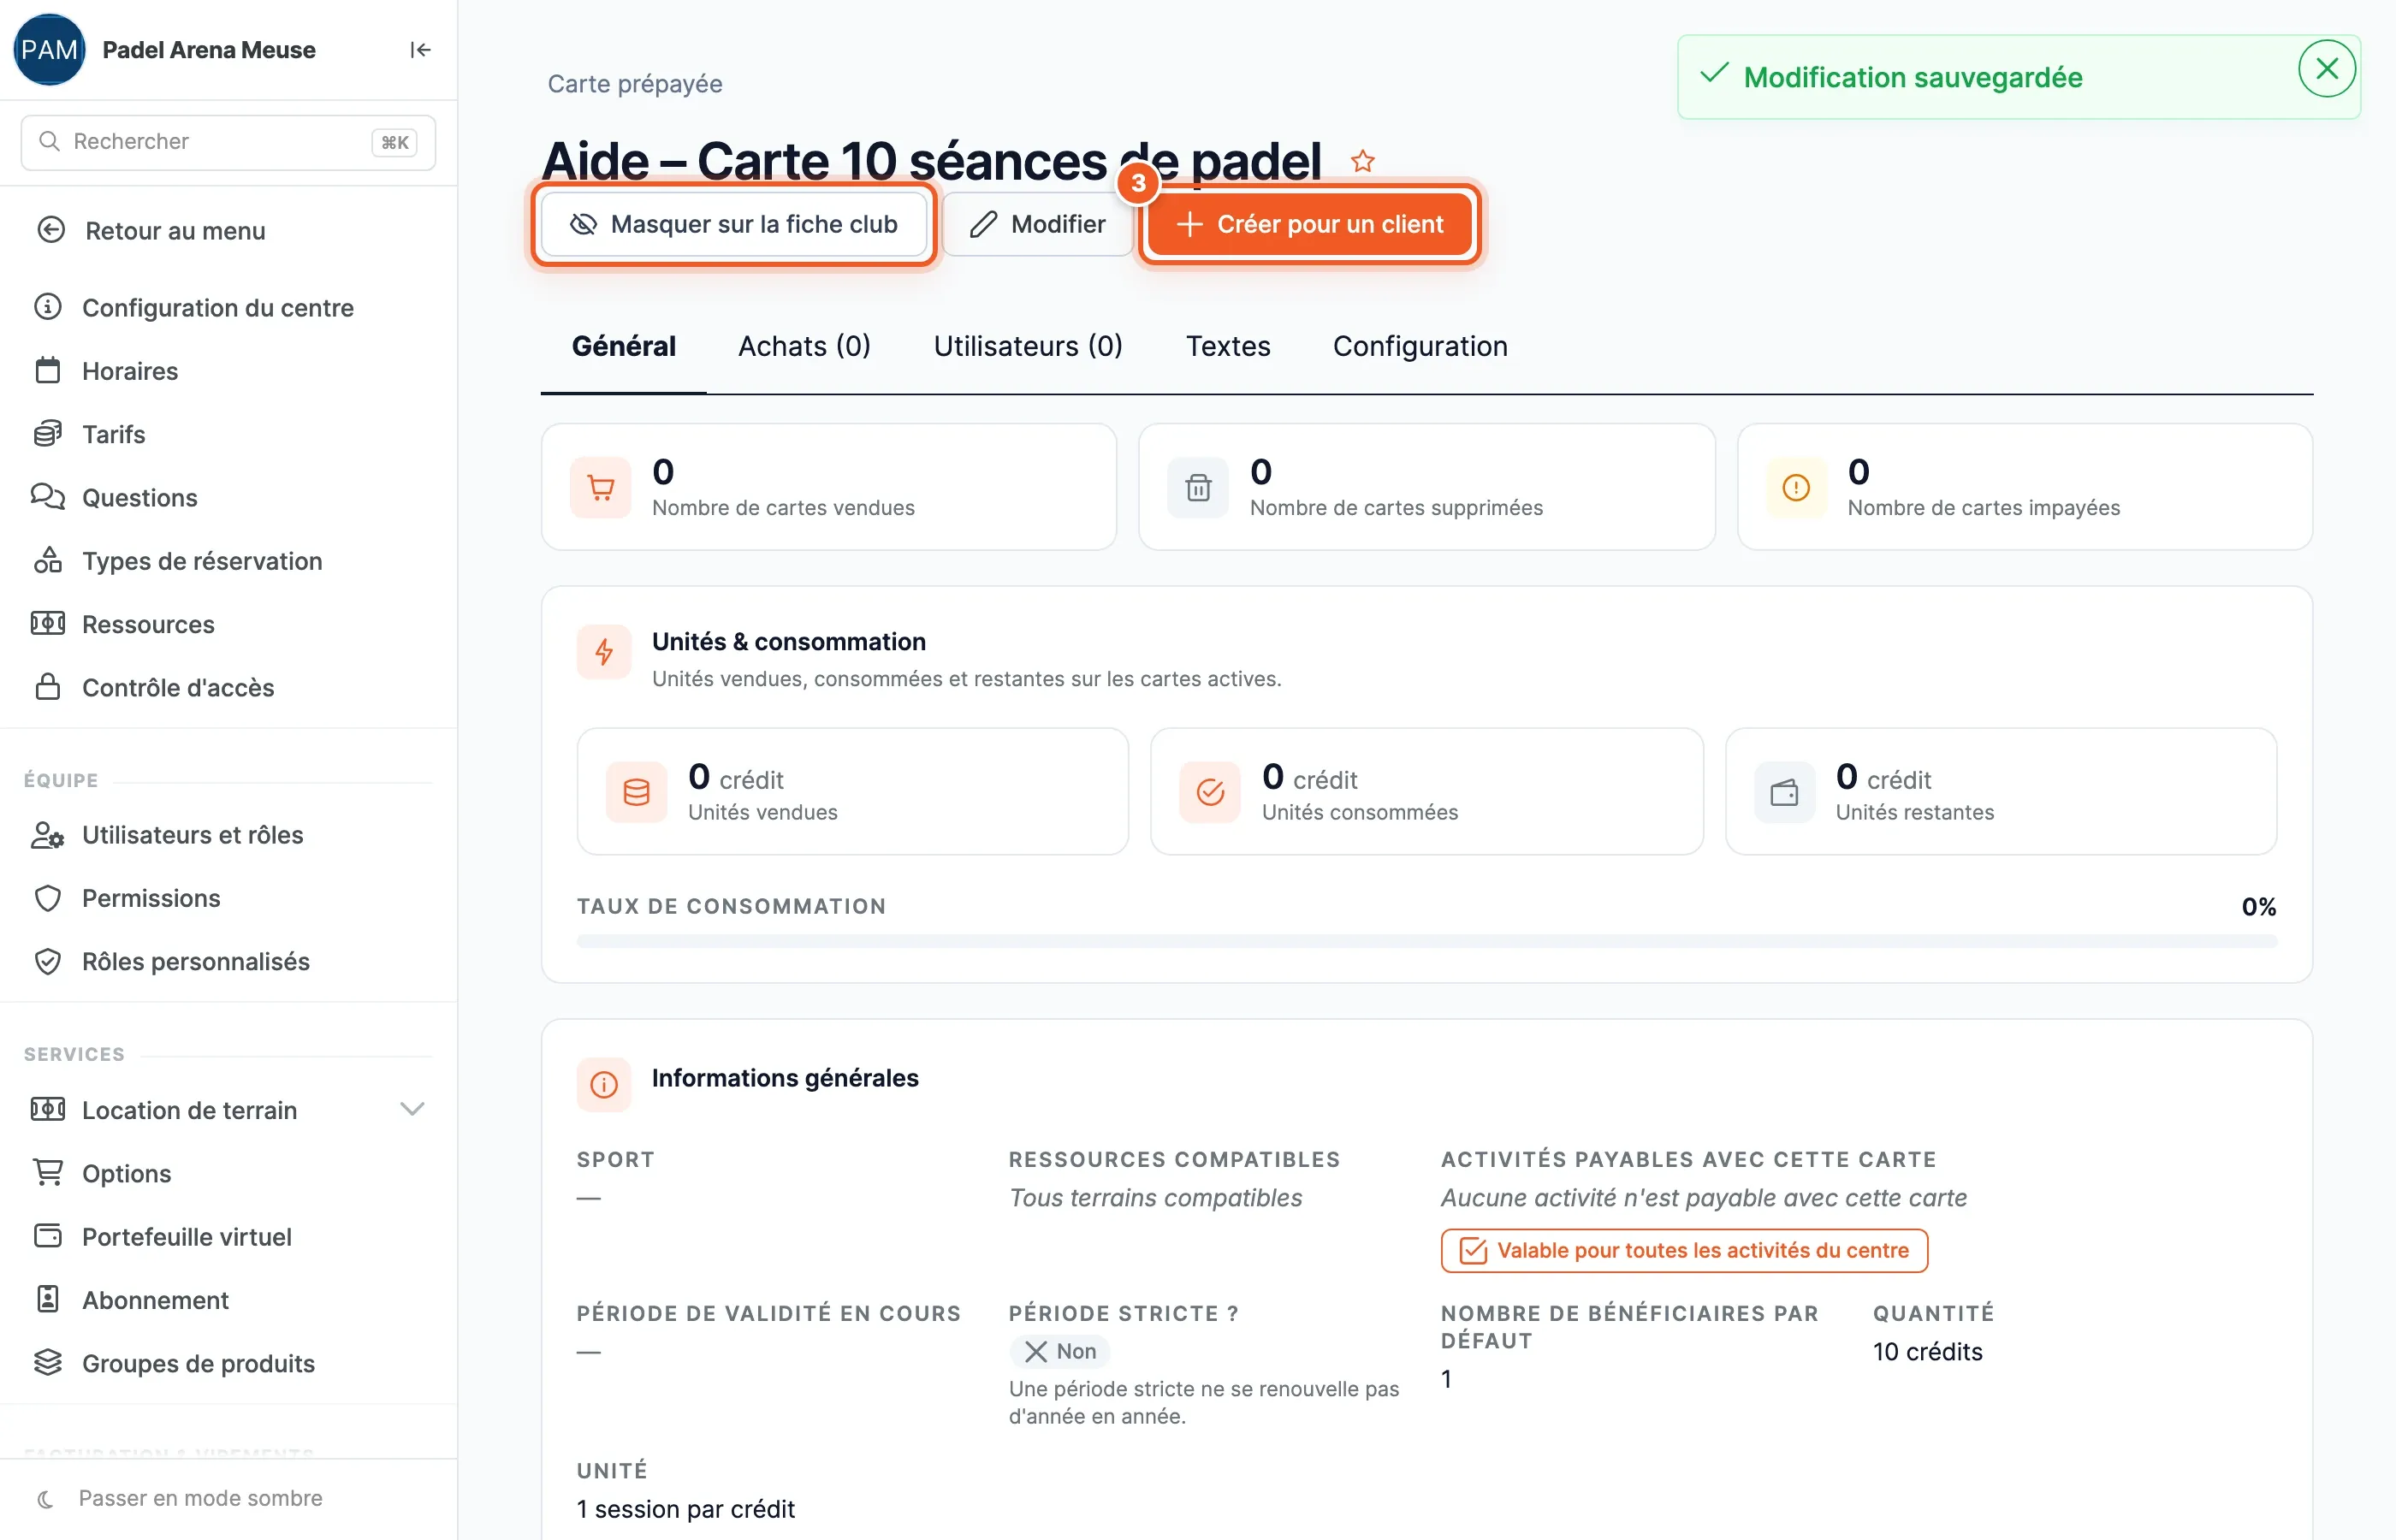The image size is (2396, 1540).
Task: Click Créer pour un client button
Action: pyautogui.click(x=1310, y=224)
